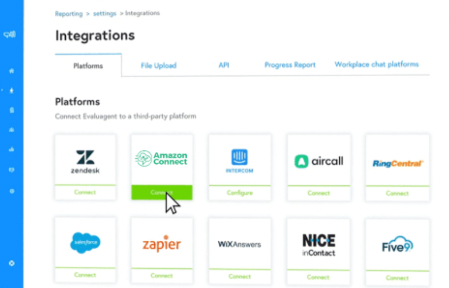
Task: Go to Reporting in the breadcrumb
Action: 69,14
